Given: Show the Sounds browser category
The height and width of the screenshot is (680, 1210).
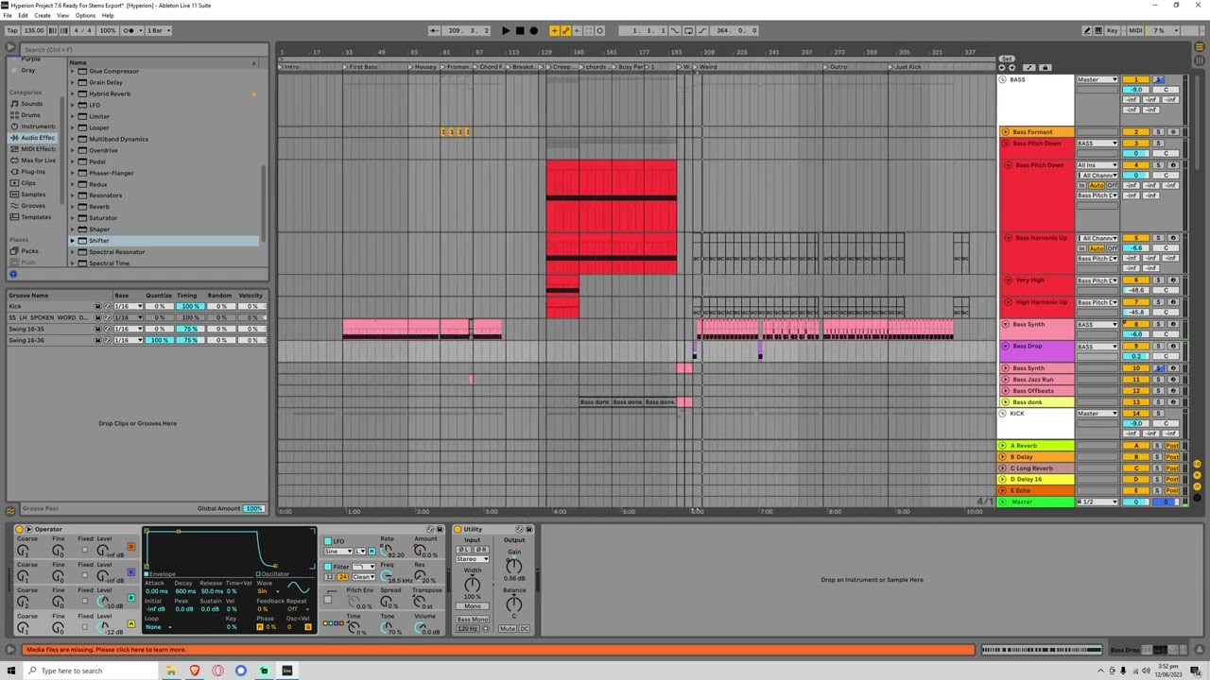Looking at the screenshot, I should 32,104.
